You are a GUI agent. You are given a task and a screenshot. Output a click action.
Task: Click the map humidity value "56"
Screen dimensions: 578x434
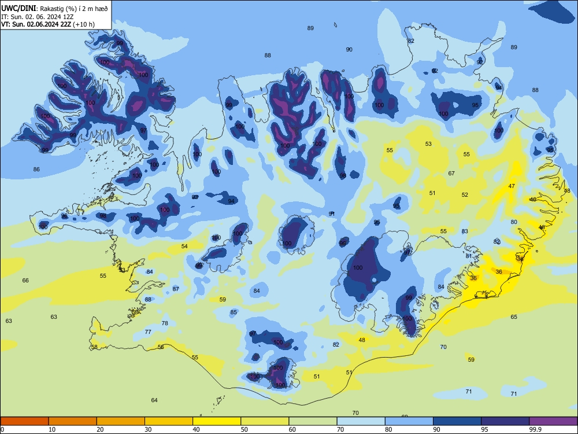coord(161,347)
